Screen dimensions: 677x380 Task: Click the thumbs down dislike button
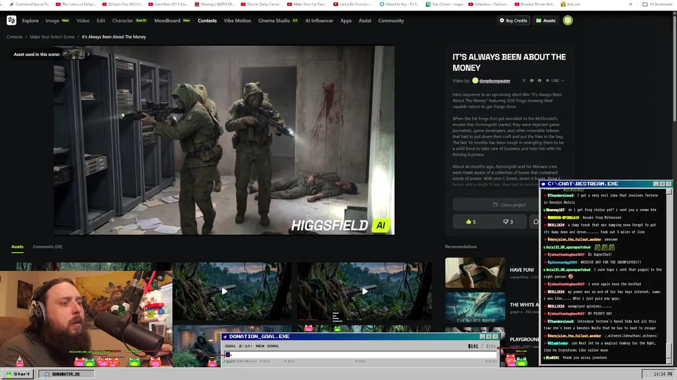[508, 222]
